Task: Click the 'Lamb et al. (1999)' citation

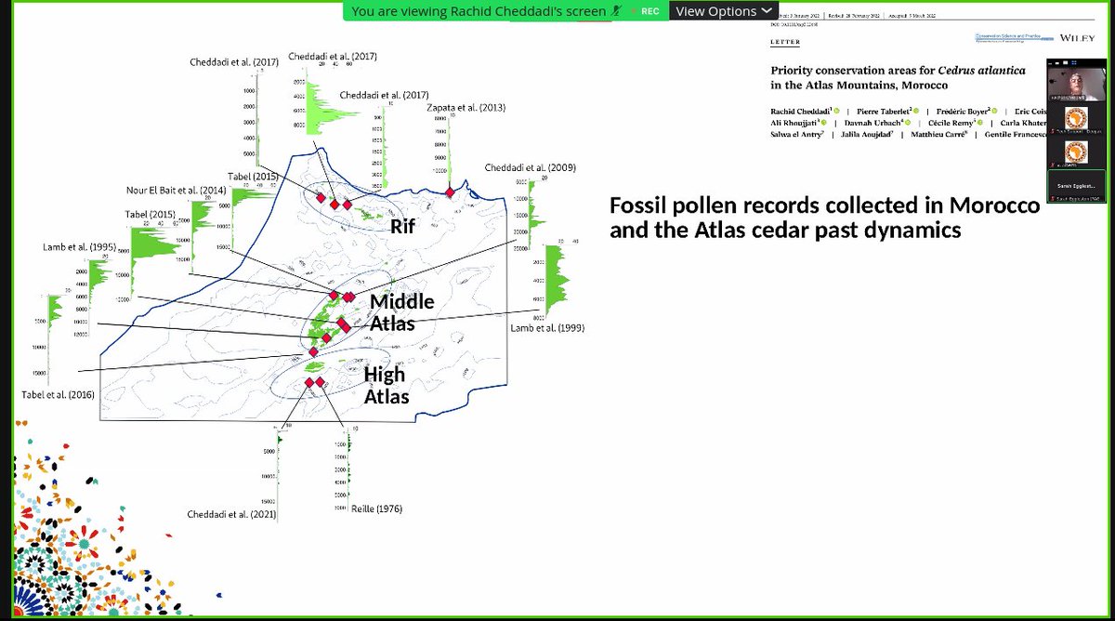Action: click(x=547, y=327)
